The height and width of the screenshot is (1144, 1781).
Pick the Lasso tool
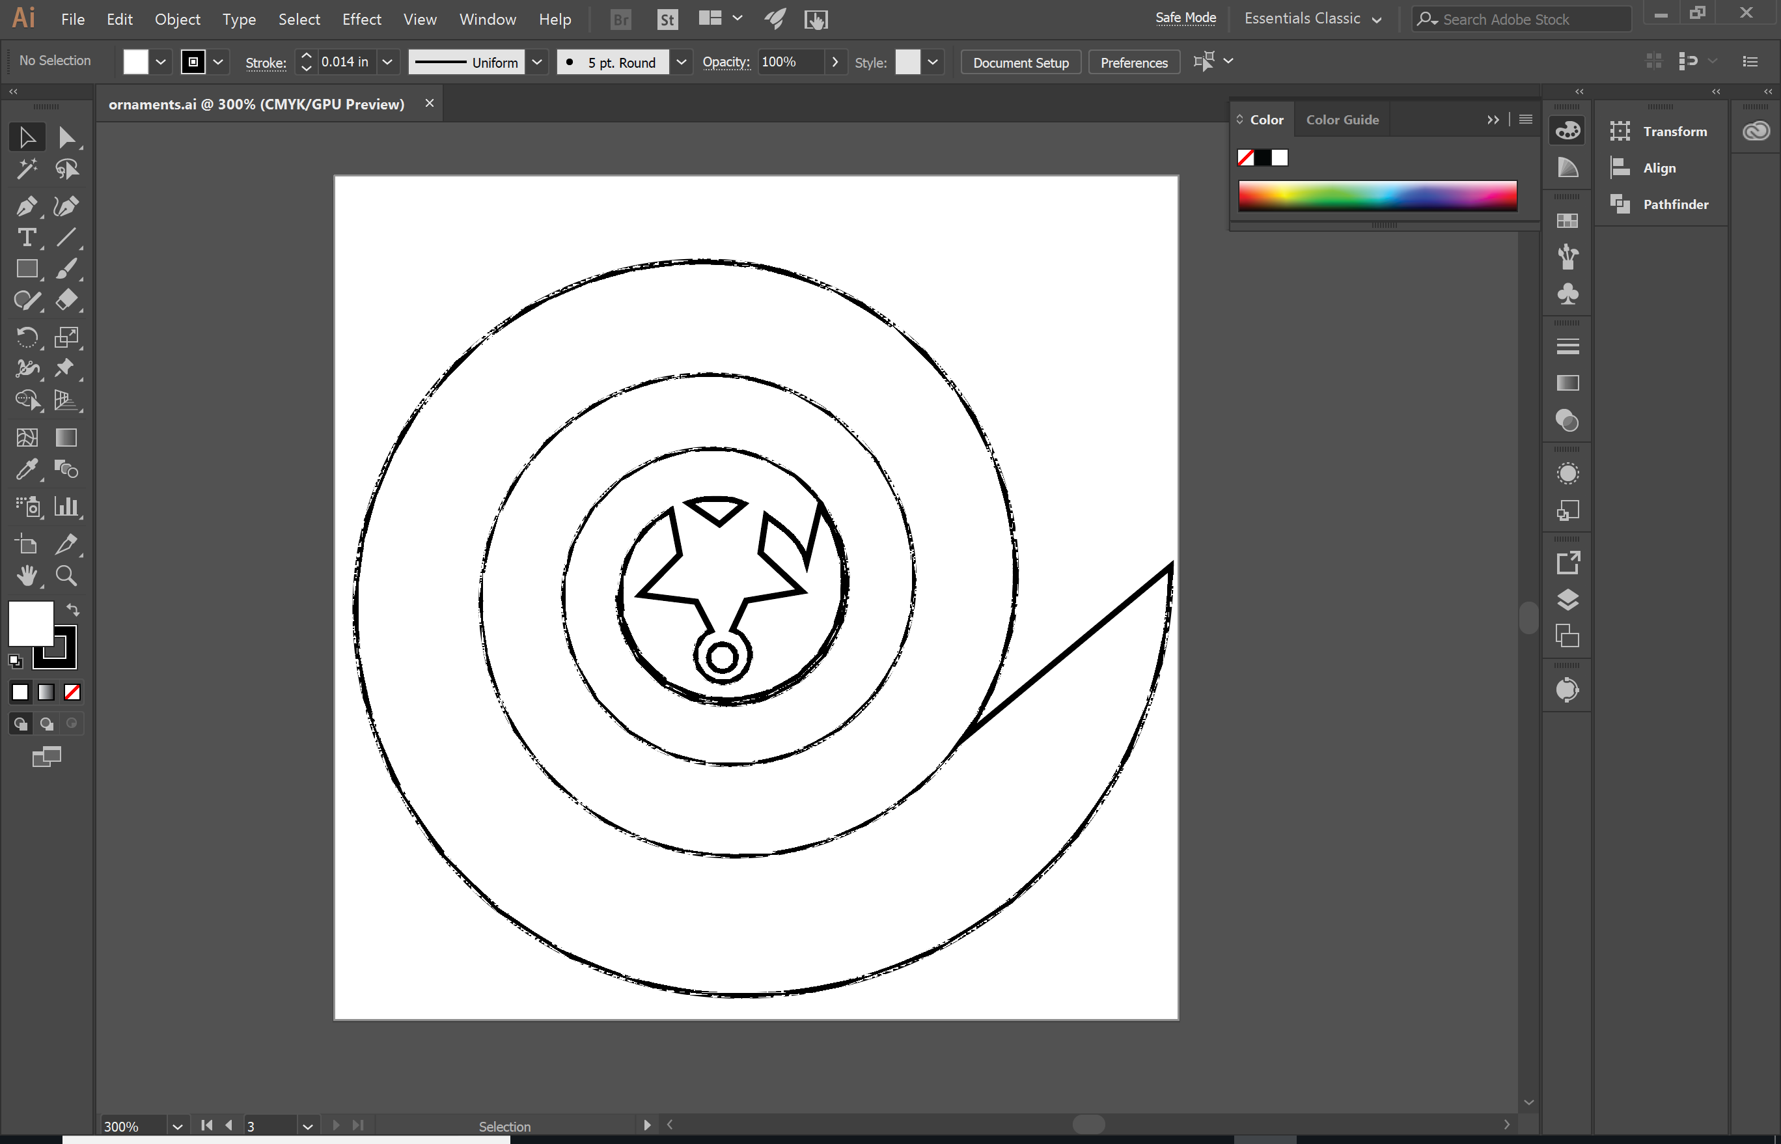pyautogui.click(x=66, y=169)
